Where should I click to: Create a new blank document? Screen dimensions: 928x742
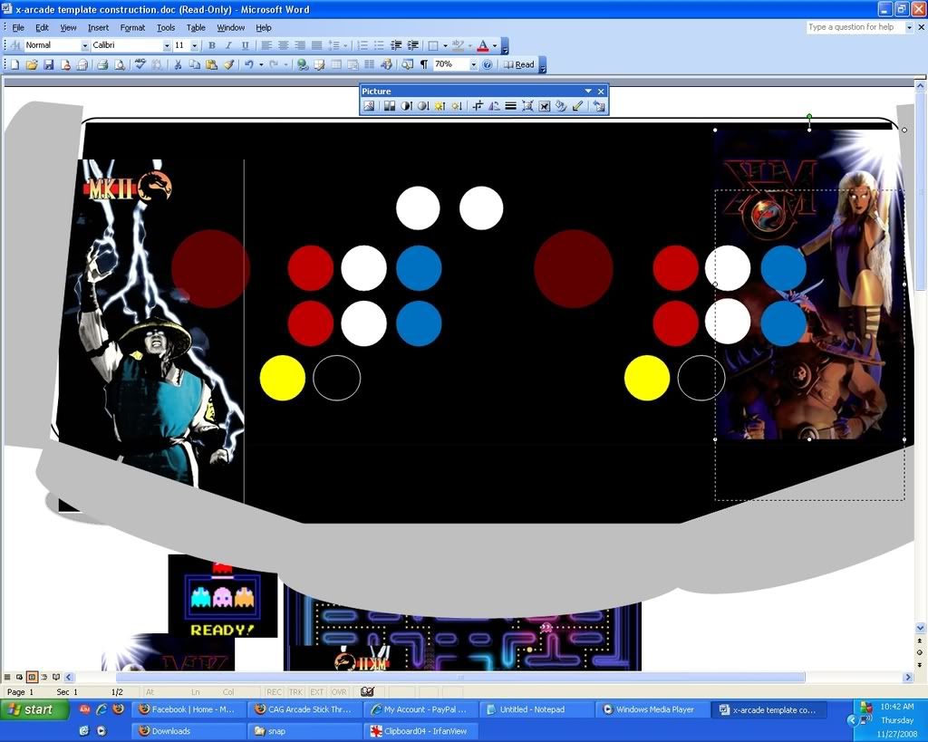pos(14,64)
